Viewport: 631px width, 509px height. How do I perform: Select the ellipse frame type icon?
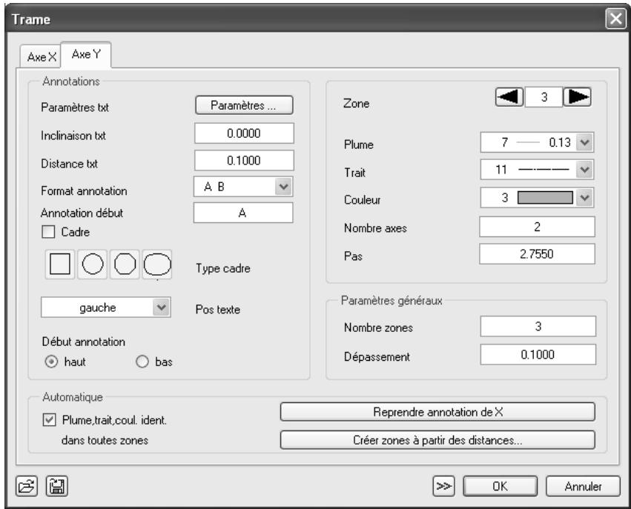pyautogui.click(x=157, y=265)
